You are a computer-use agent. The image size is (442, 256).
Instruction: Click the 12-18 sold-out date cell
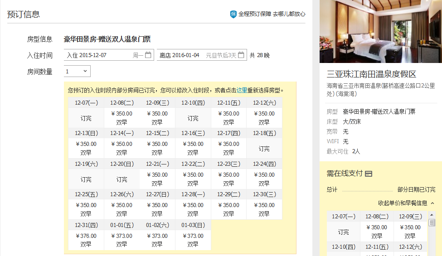pos(264,148)
